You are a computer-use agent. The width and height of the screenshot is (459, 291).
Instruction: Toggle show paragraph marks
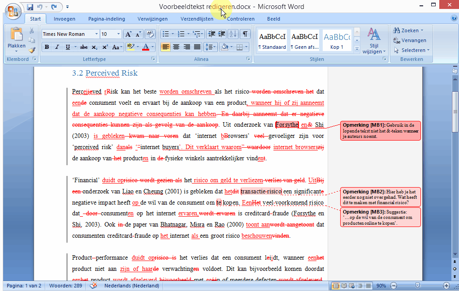(245, 34)
